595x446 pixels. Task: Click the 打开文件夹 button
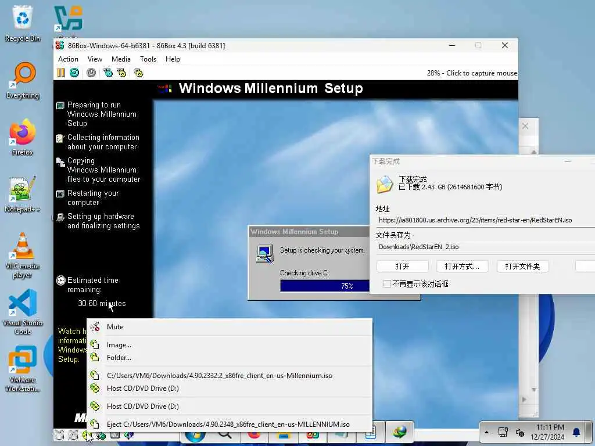522,266
